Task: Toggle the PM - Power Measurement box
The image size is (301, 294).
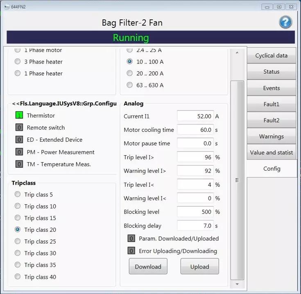Action: (19, 152)
